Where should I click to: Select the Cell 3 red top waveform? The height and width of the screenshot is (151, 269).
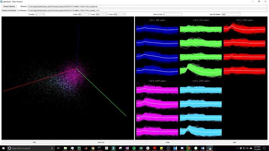pos(245,29)
